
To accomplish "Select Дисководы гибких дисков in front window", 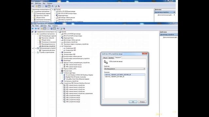I will click(72, 40).
